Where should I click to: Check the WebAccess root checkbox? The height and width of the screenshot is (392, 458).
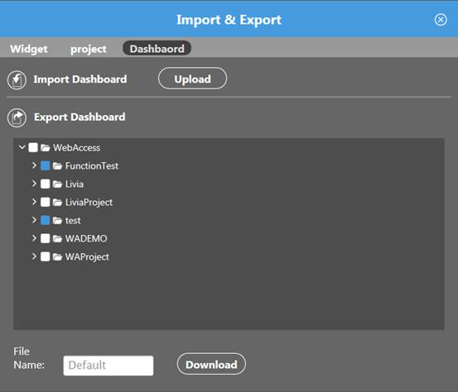(33, 147)
